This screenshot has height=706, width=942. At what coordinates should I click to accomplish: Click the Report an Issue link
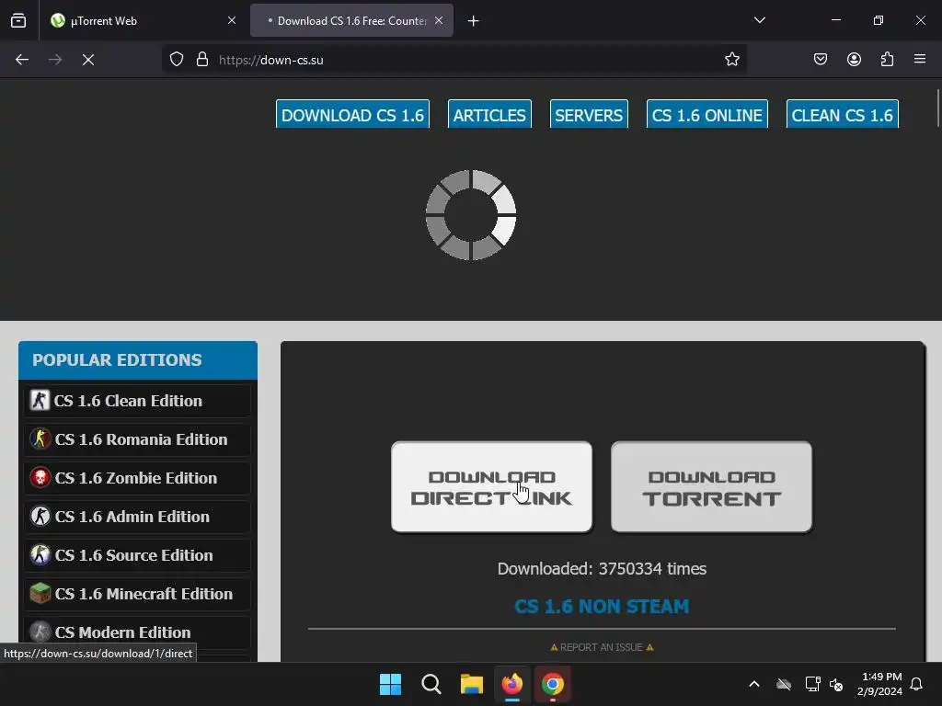click(x=602, y=647)
